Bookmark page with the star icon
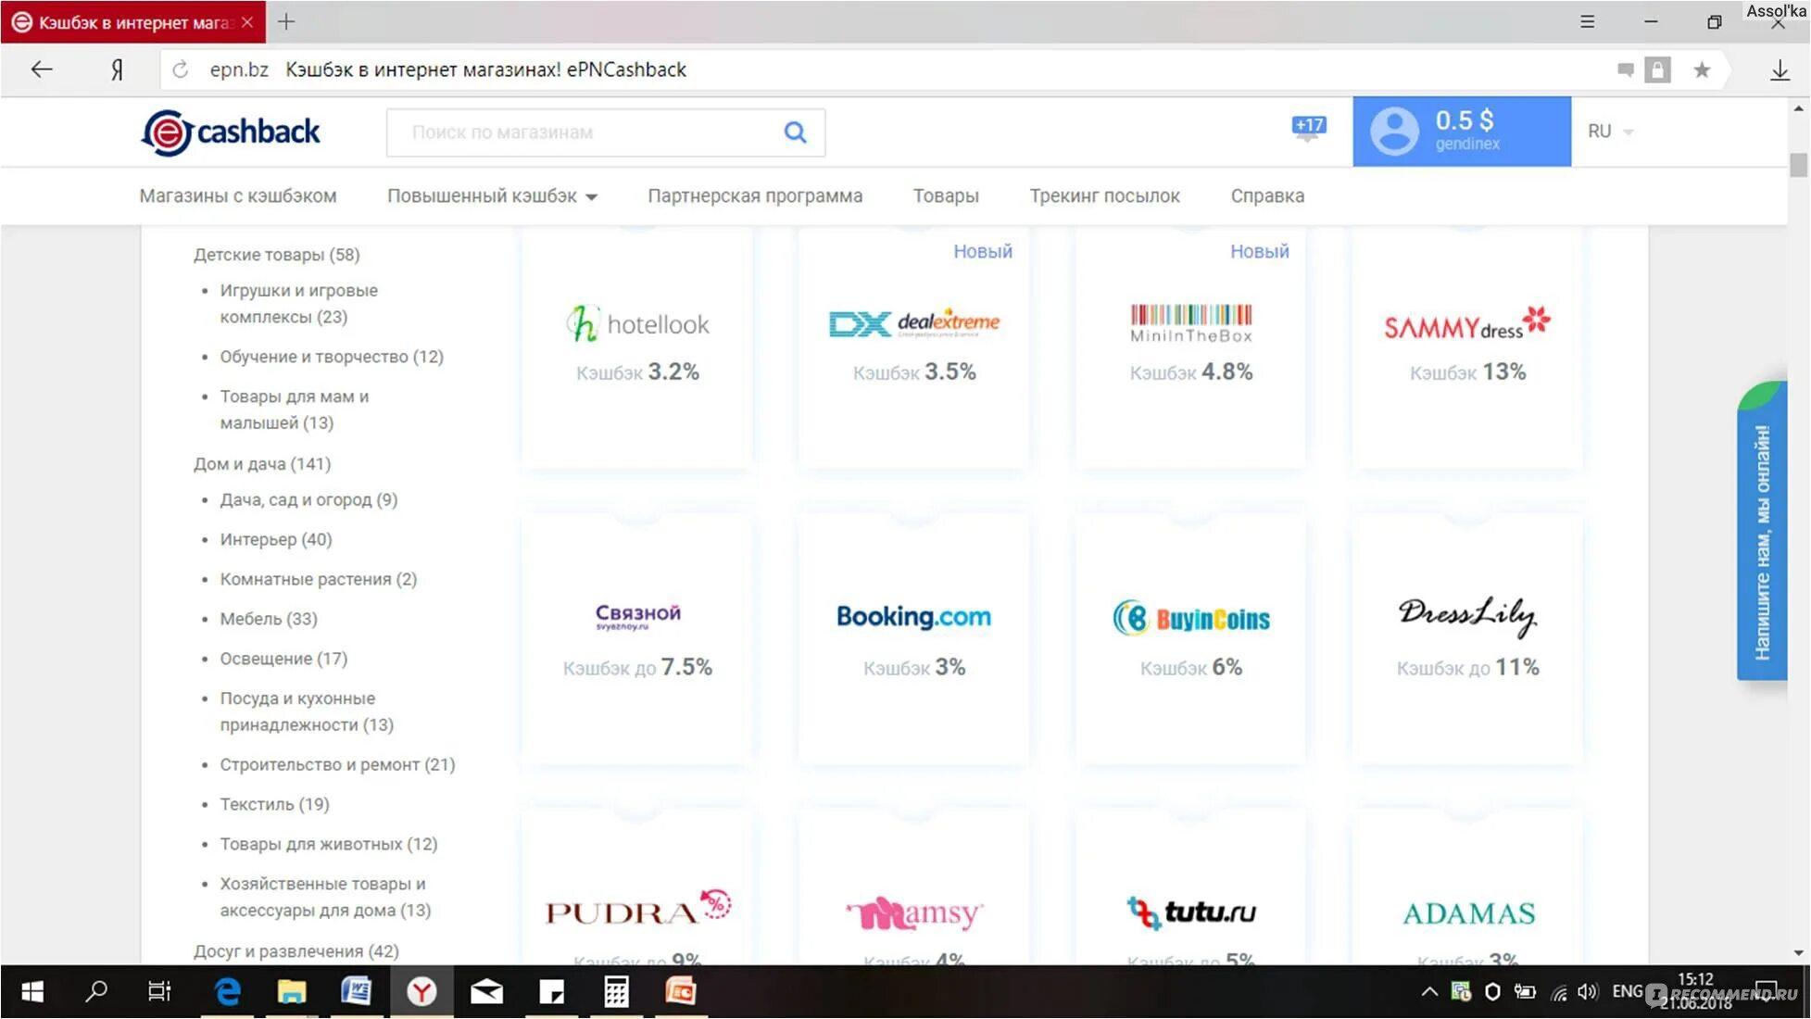Image resolution: width=1811 pixels, height=1019 pixels. tap(1702, 70)
